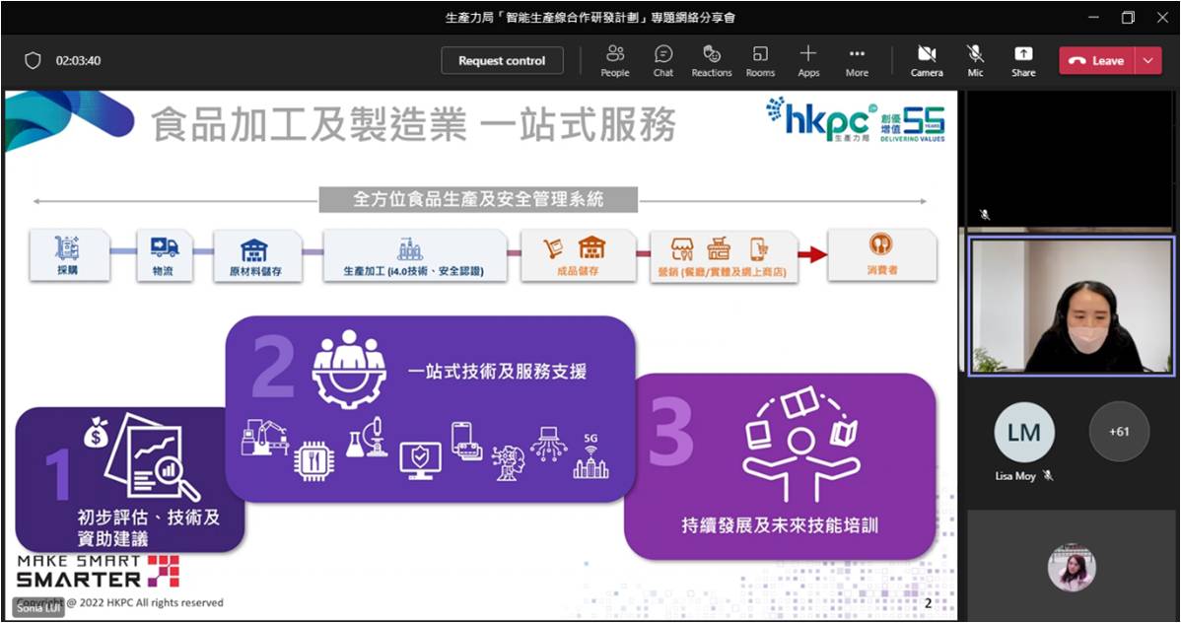The height and width of the screenshot is (623, 1181).
Task: Click the Lisa Moy name label
Action: [x=1015, y=476]
